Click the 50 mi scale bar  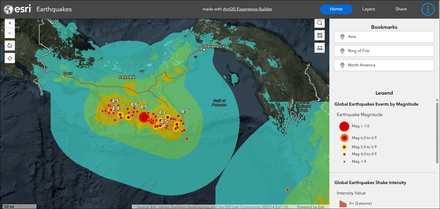[19, 206]
